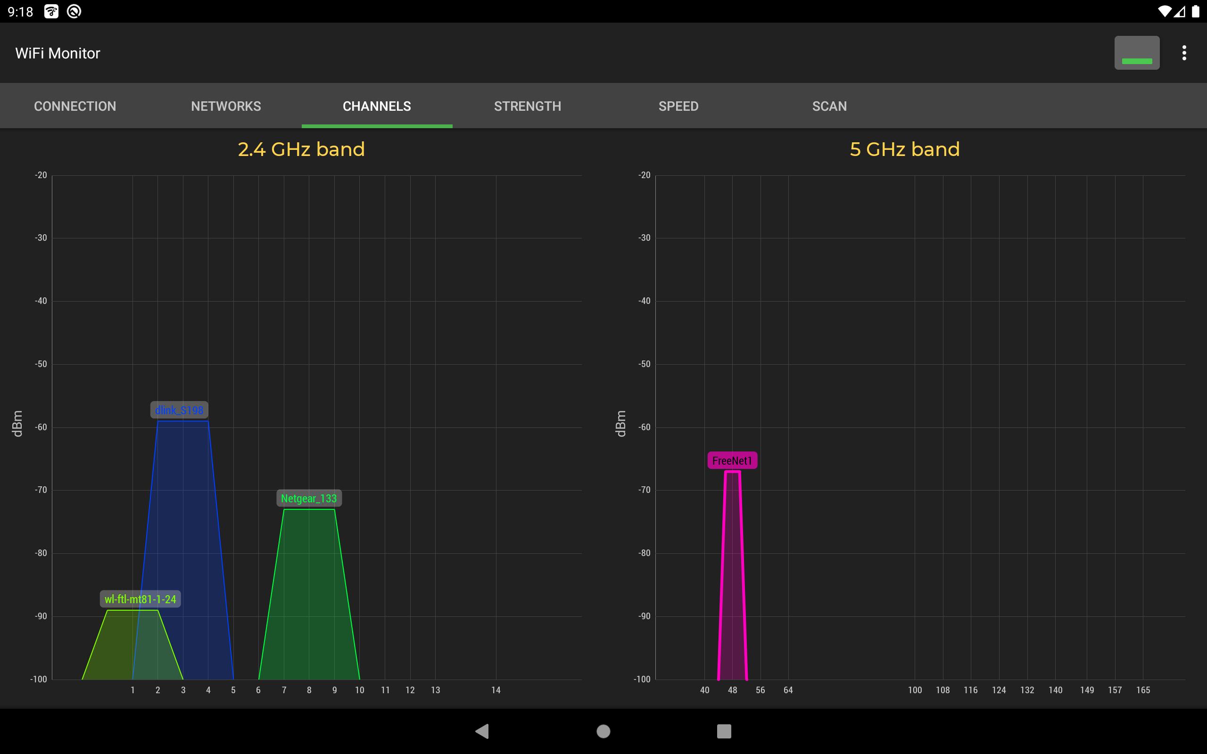Viewport: 1207px width, 754px height.
Task: Open the SPEED tab
Action: click(678, 106)
